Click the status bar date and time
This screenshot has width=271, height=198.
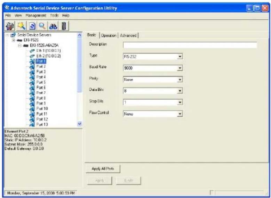pyautogui.click(x=41, y=193)
